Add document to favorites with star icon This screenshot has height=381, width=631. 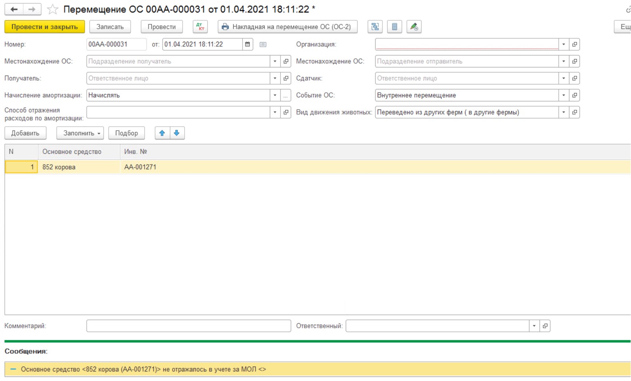(x=52, y=9)
